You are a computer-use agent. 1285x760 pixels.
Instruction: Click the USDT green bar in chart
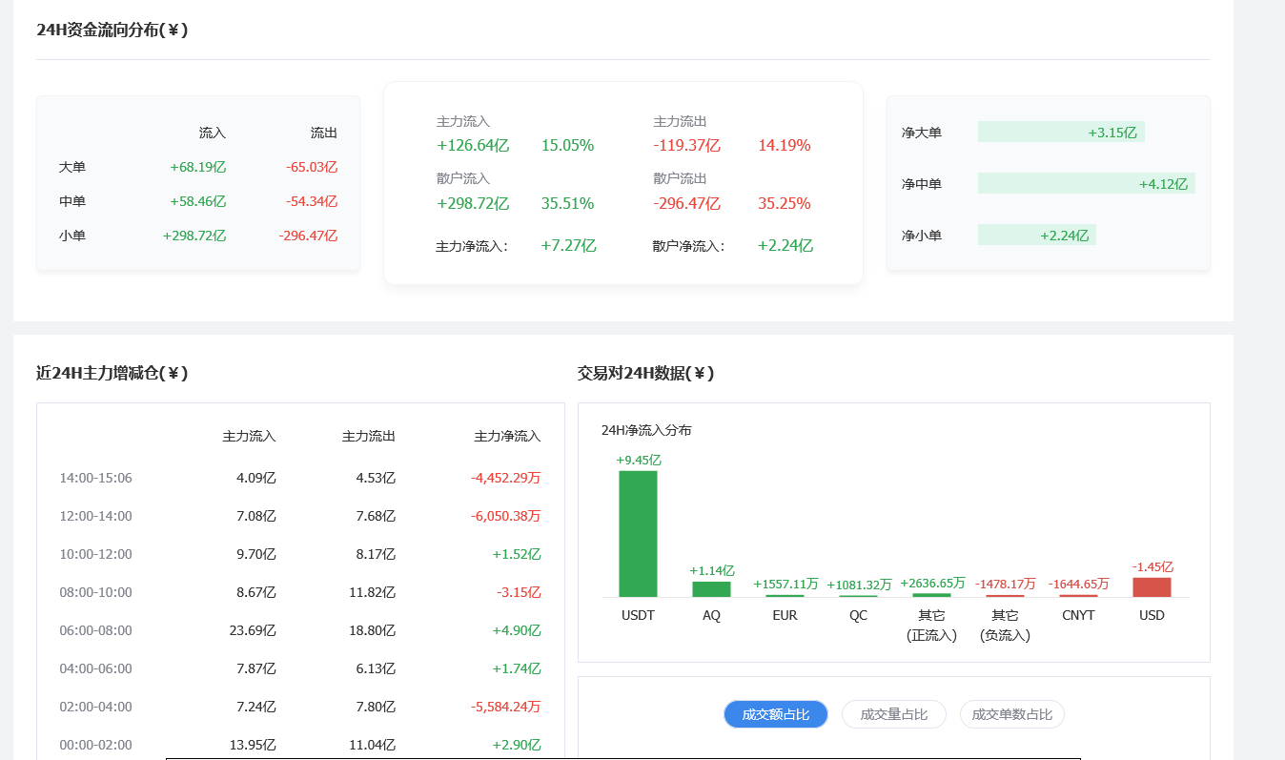(638, 534)
